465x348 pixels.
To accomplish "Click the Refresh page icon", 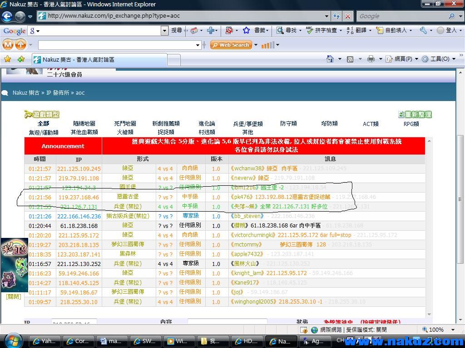I will pos(336,16).
